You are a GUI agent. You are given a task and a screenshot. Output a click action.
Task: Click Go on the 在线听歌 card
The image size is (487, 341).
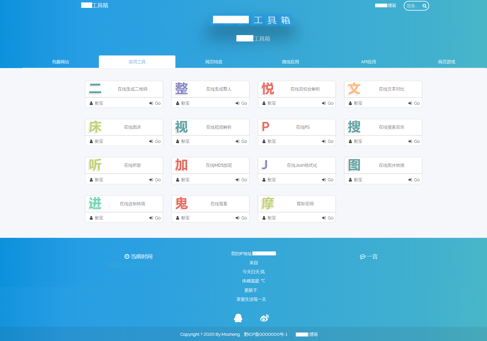(x=155, y=180)
